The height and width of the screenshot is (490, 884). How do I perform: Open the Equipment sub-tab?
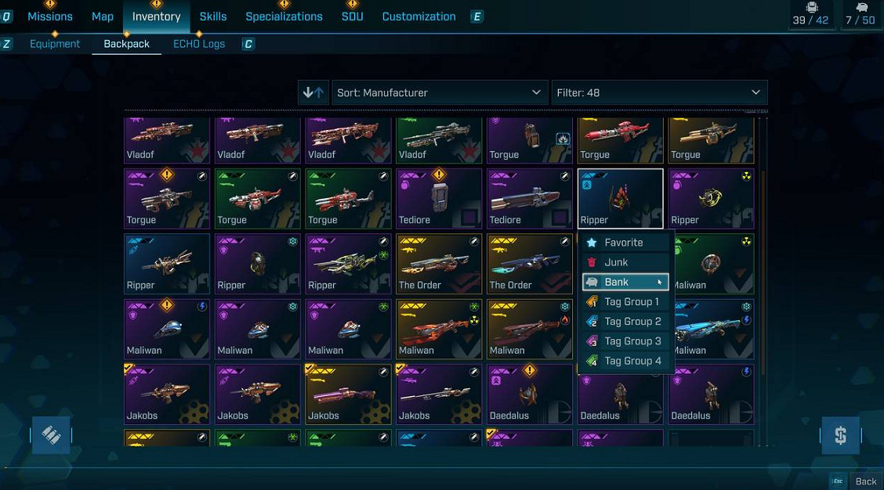tap(55, 44)
